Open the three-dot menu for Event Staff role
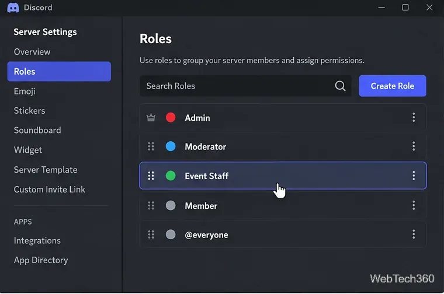Viewport: 444px width, 294px height. [414, 176]
